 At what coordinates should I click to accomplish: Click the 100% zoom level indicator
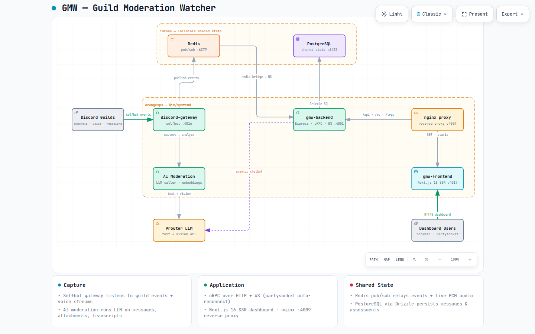(455, 260)
